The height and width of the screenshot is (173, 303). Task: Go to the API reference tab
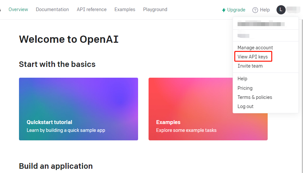pyautogui.click(x=92, y=9)
